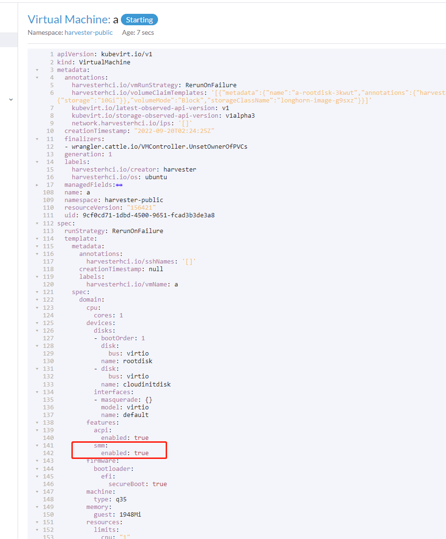Fold the finalizers block at line 11
Viewport: 446px width, 539px height.
37,139
